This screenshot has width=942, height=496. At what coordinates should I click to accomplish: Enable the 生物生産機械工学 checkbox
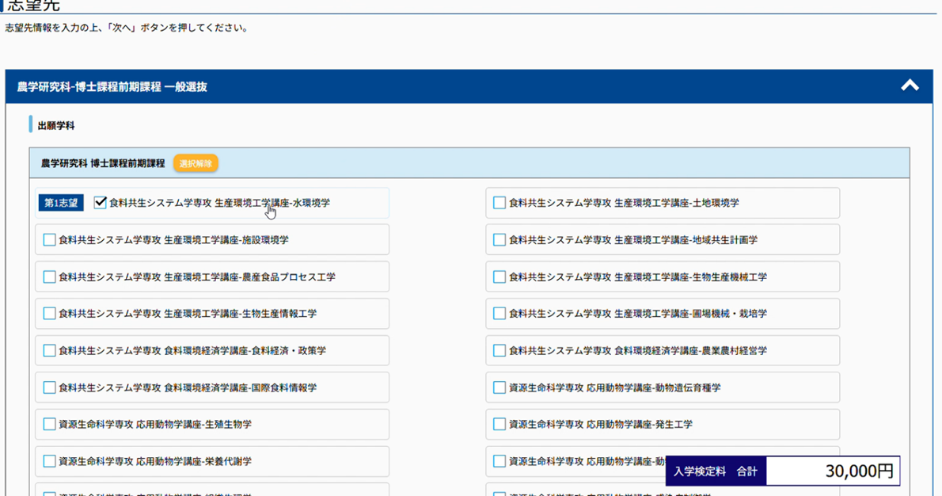pos(499,277)
